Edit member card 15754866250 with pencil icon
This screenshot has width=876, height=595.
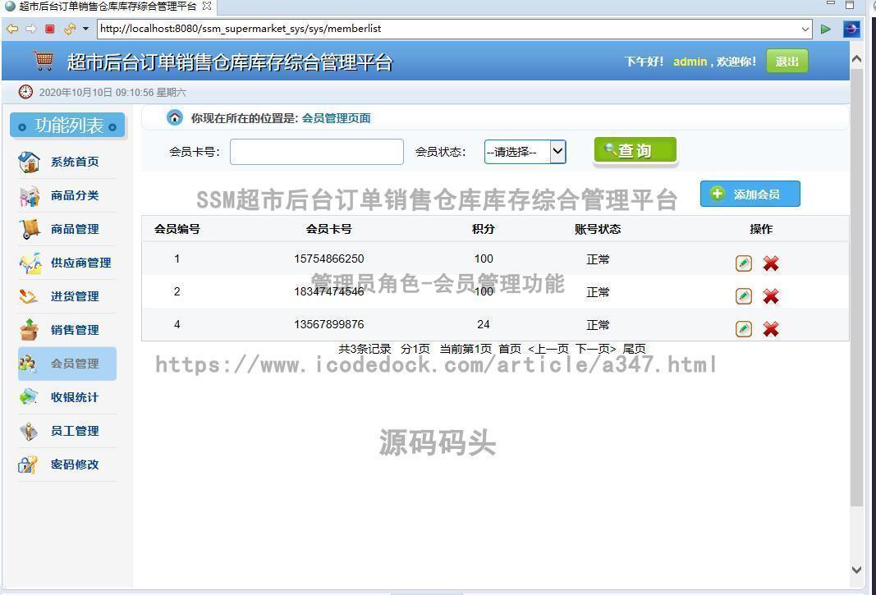pos(743,263)
